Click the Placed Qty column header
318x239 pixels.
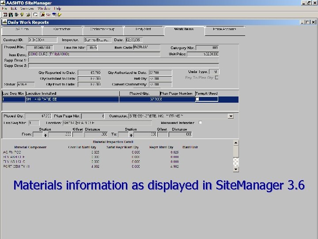coord(140,93)
